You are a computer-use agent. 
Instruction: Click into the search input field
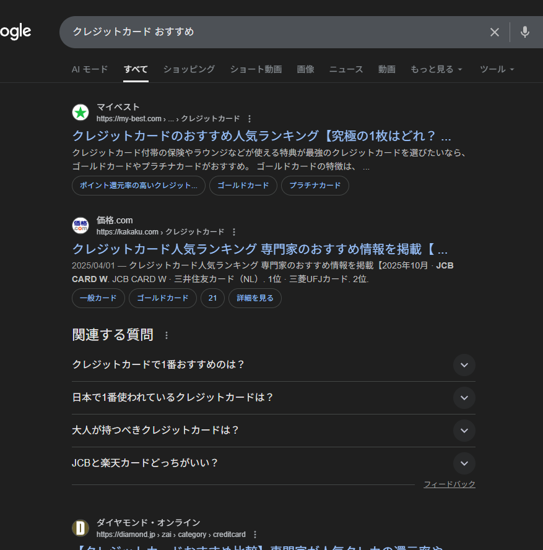click(x=272, y=32)
